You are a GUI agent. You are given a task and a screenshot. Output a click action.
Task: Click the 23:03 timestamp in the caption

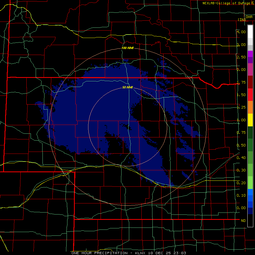click(180, 253)
